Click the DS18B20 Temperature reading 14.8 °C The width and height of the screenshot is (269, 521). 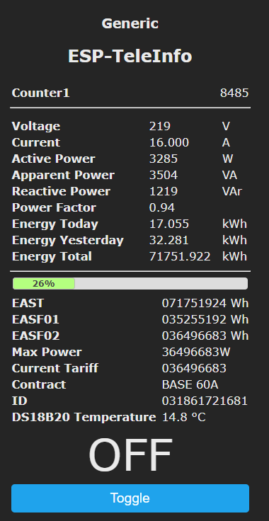[x=183, y=418]
